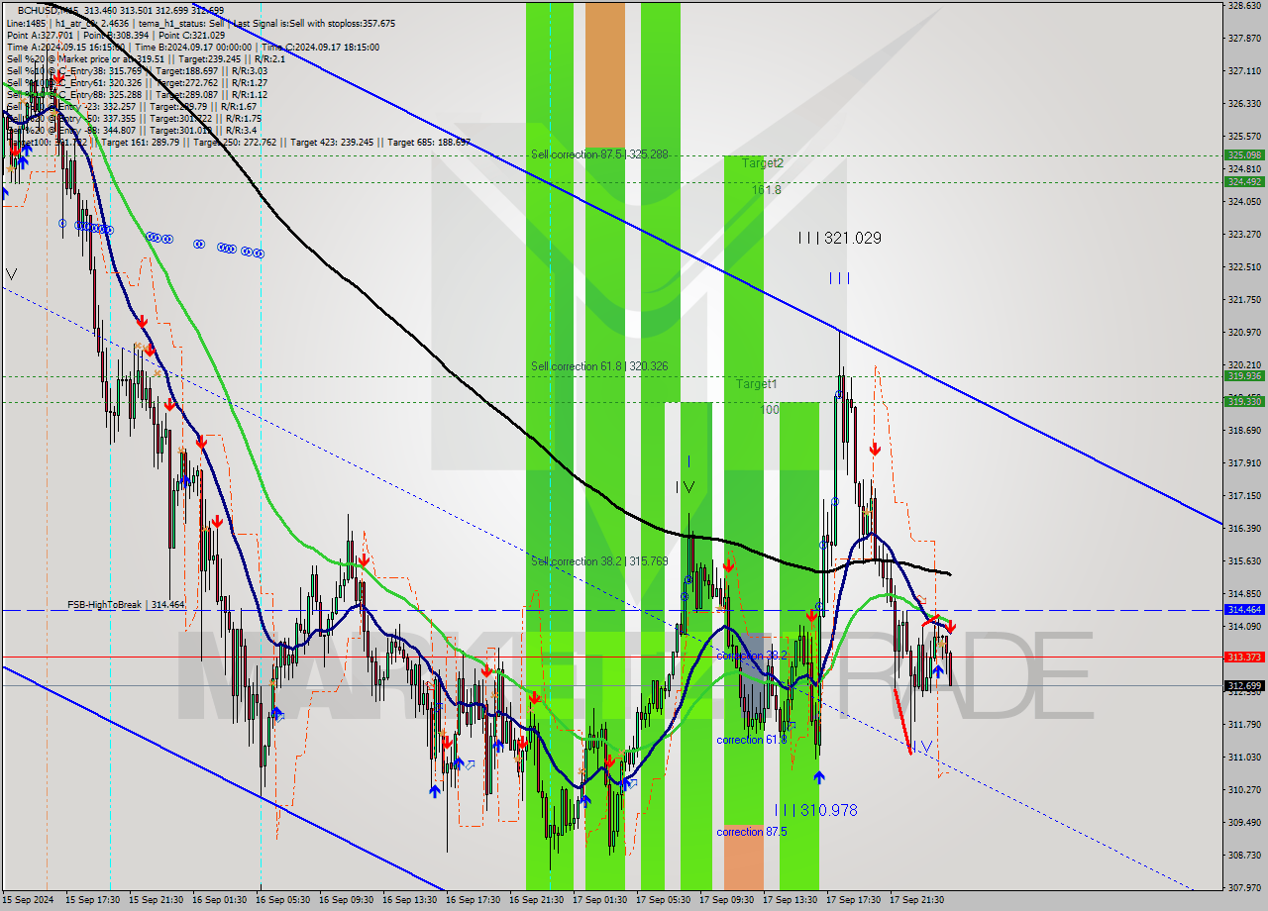Viewport: 1268px width, 911px height.
Task: Click the 'I I I 321.029' wave label
Action: click(839, 238)
